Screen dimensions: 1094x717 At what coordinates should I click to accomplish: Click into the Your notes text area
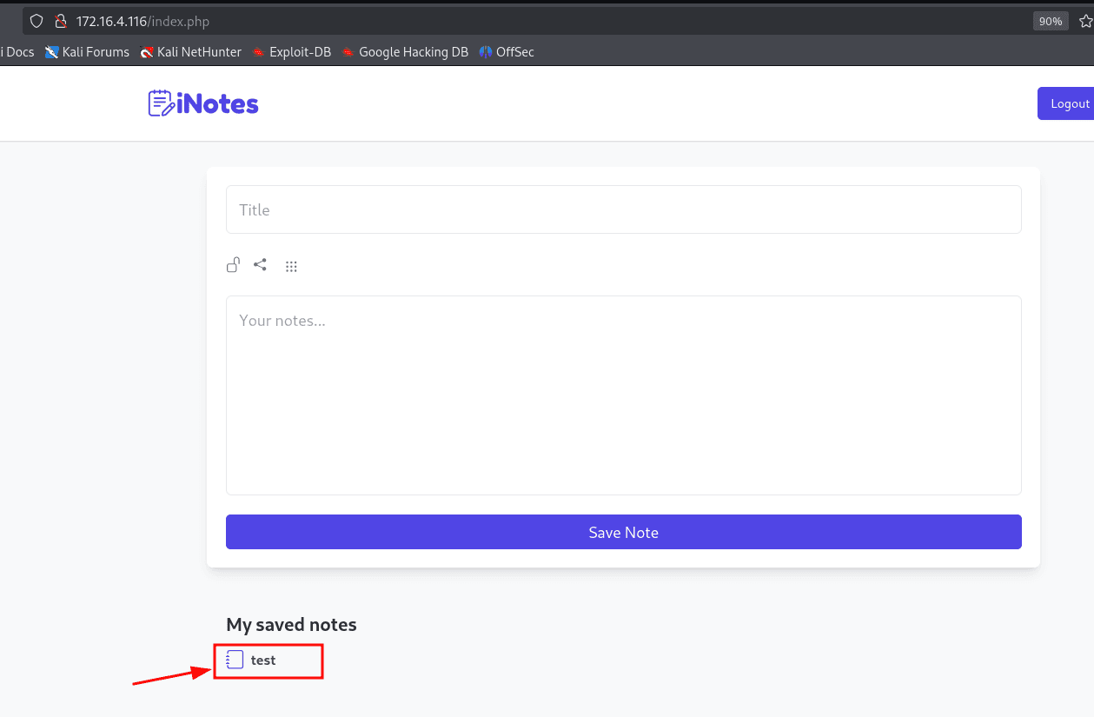tap(623, 395)
